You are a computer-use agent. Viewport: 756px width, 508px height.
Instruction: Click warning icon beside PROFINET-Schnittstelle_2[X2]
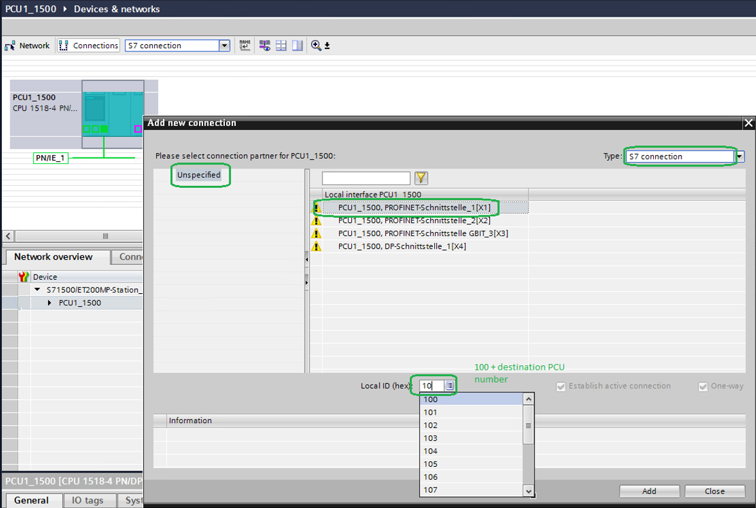tap(316, 221)
